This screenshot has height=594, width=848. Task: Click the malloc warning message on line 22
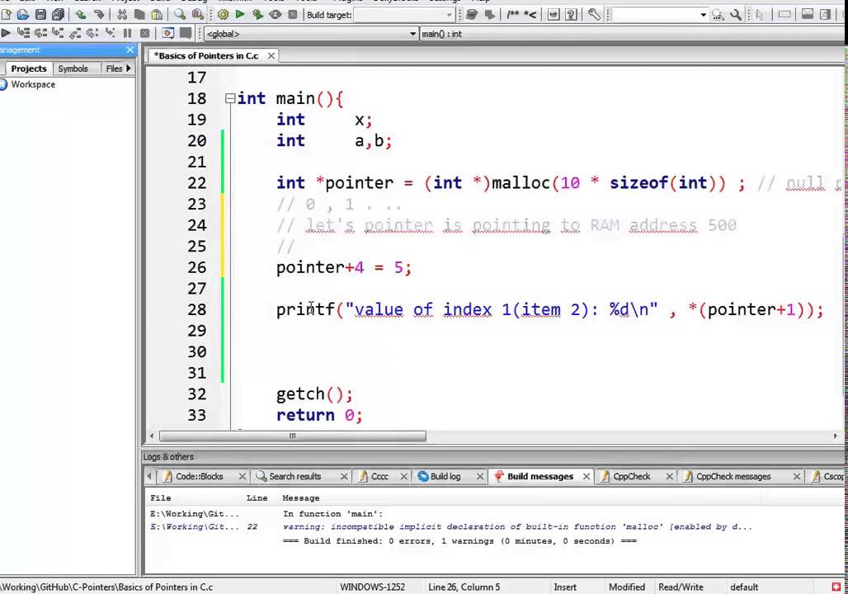point(517,526)
